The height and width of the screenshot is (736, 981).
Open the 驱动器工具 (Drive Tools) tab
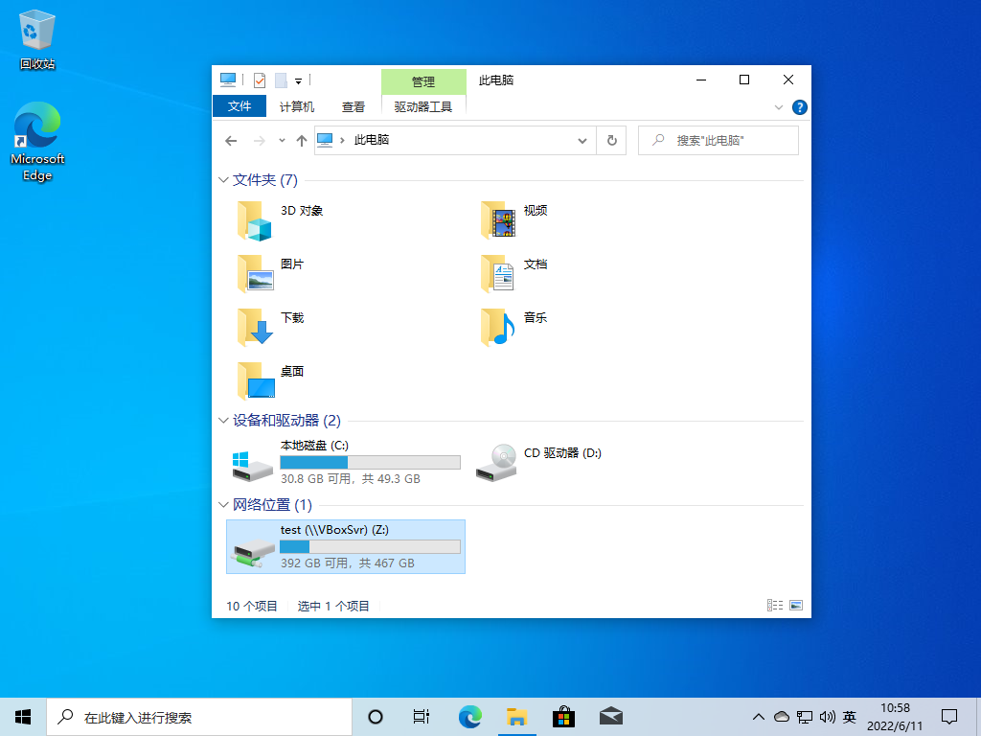coord(423,107)
